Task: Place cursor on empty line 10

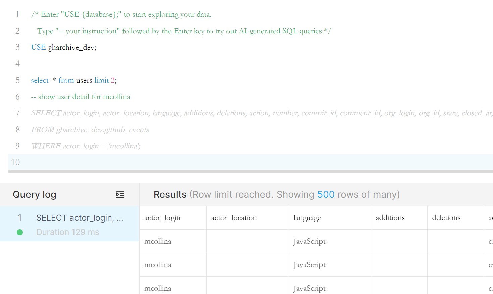Action: click(x=67, y=162)
